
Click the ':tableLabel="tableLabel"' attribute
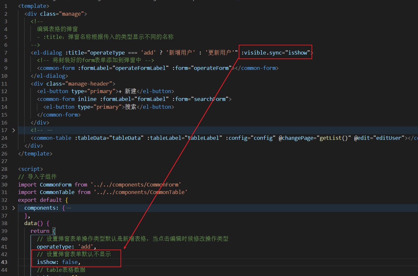click(x=185, y=138)
